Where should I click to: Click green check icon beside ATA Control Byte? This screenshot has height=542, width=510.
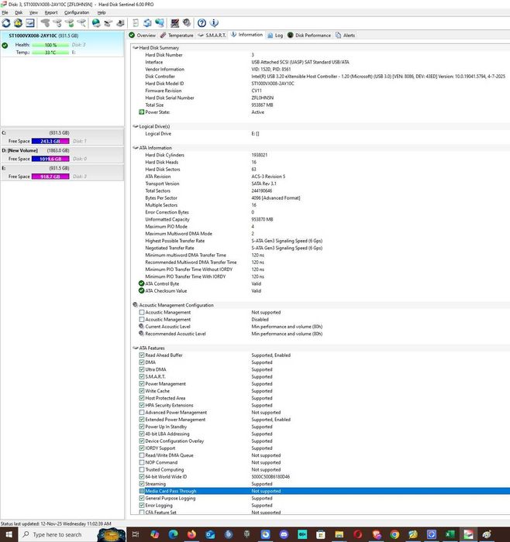tap(142, 283)
